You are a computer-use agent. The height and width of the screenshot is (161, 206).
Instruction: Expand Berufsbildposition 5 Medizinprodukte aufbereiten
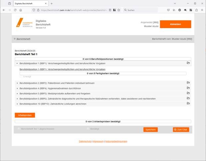point(17,94)
